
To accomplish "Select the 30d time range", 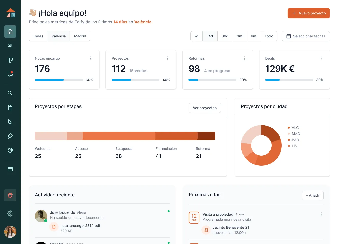I will (225, 36).
